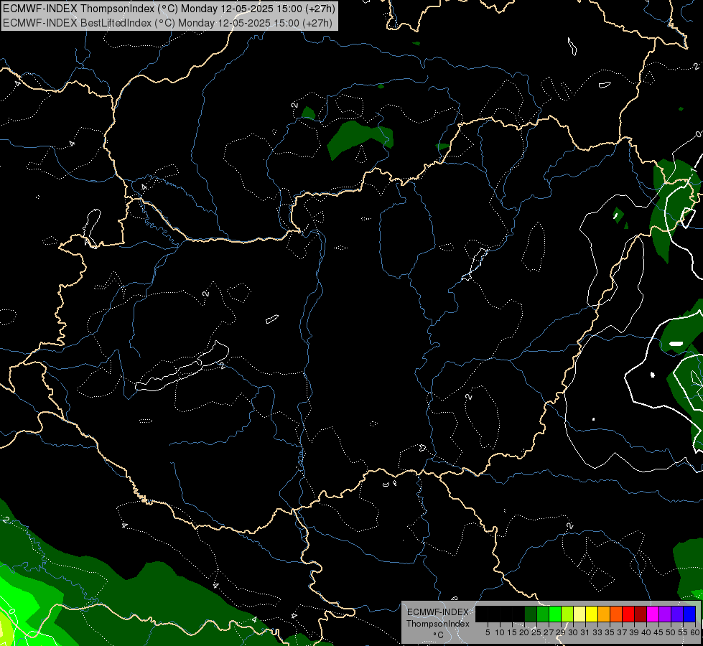Click the legend tick value '40'
This screenshot has height=646, width=703.
pos(646,632)
